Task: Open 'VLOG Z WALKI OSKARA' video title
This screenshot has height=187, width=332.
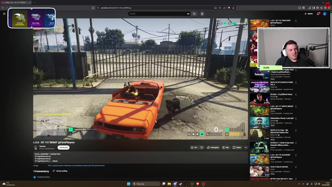Action: (279, 167)
